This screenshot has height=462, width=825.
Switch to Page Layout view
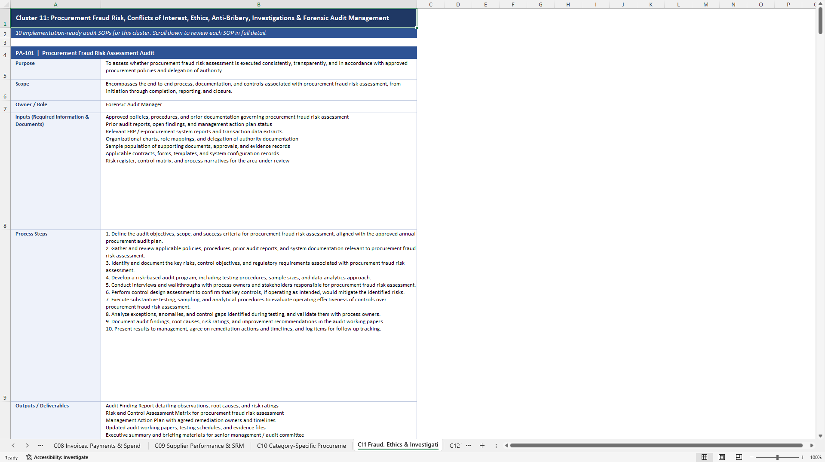[x=722, y=457]
